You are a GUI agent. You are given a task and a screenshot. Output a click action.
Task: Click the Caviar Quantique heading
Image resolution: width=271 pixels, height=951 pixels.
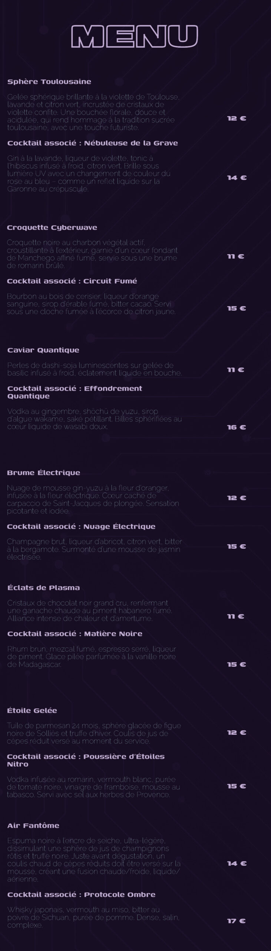click(x=43, y=350)
